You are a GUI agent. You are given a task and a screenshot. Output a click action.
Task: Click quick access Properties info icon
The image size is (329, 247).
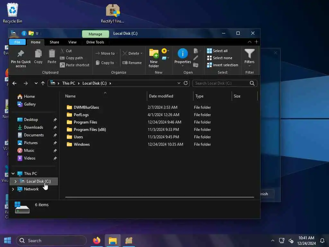coord(24,33)
